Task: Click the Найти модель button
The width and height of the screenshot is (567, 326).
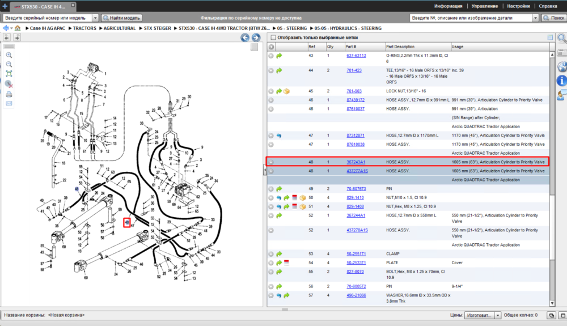Action: pos(121,18)
